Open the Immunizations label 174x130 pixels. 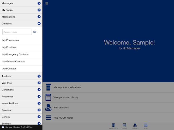pyautogui.click(x=10, y=103)
